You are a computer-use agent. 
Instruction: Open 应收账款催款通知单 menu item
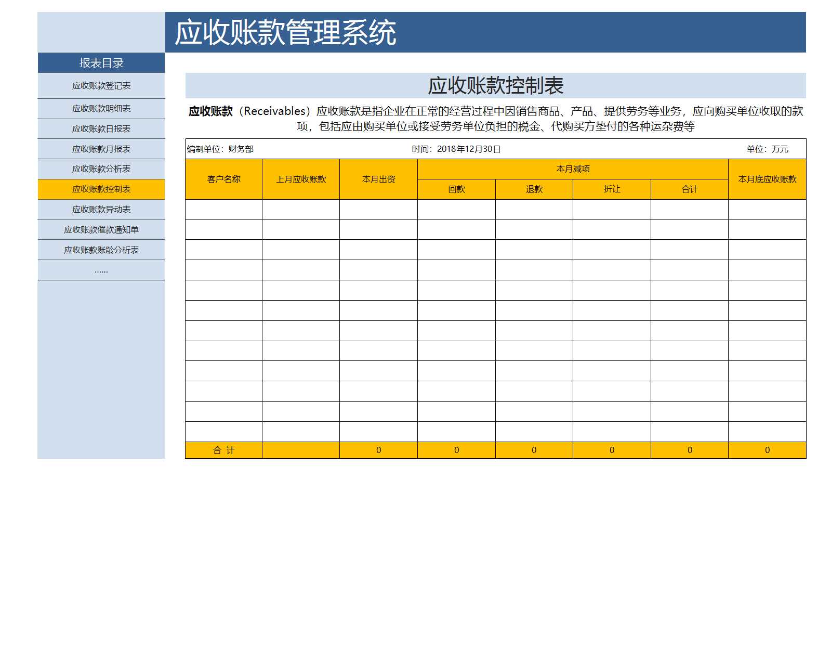tap(101, 230)
